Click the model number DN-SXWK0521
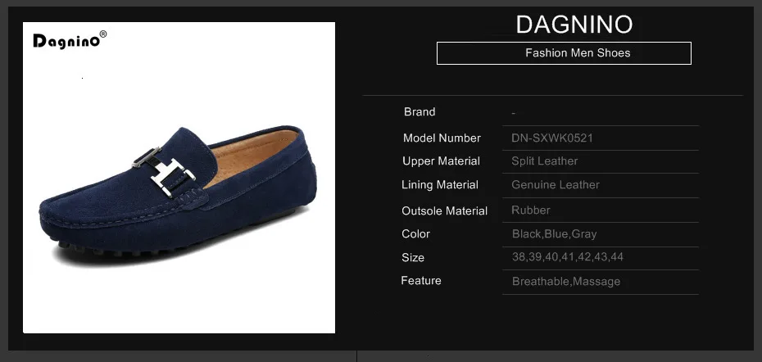This screenshot has height=362, width=762. pos(552,138)
